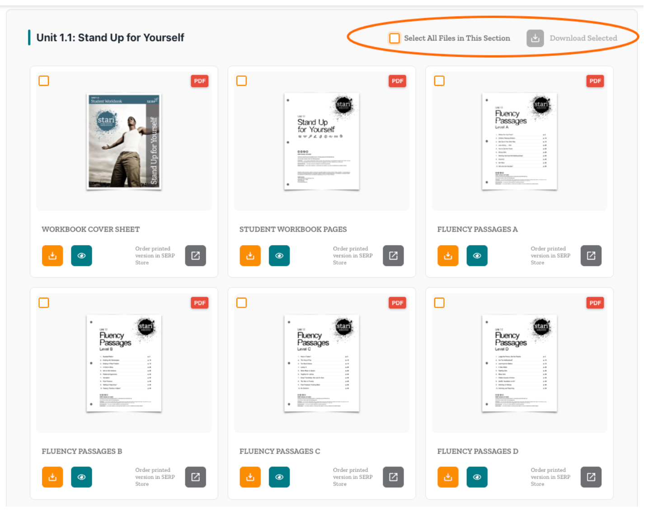Tick the Fluency Passages D checkbox

[439, 303]
